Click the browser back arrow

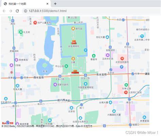click(4, 11)
